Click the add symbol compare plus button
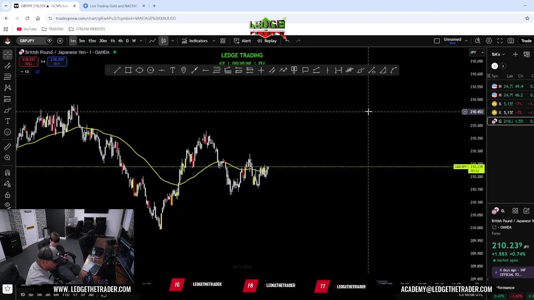 60,41
